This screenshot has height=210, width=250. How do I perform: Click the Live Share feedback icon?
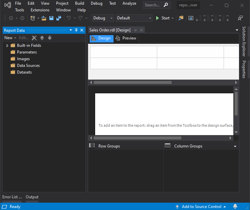(x=240, y=18)
